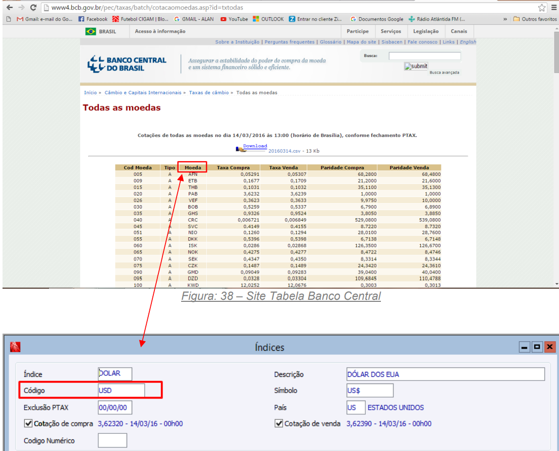Open the YouTube bookmark
The image size is (559, 451).
(234, 19)
